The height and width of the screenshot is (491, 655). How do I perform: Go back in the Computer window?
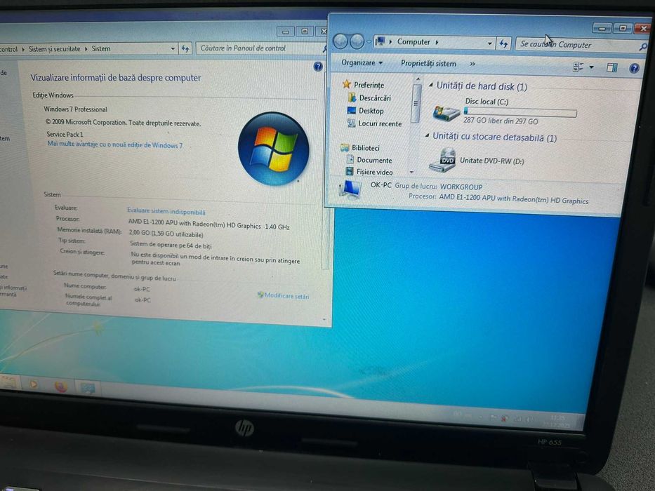click(x=340, y=41)
